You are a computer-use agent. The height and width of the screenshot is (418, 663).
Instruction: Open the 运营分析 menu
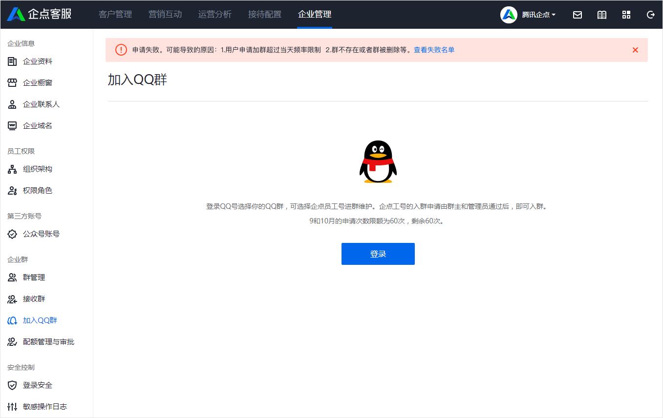click(x=215, y=15)
